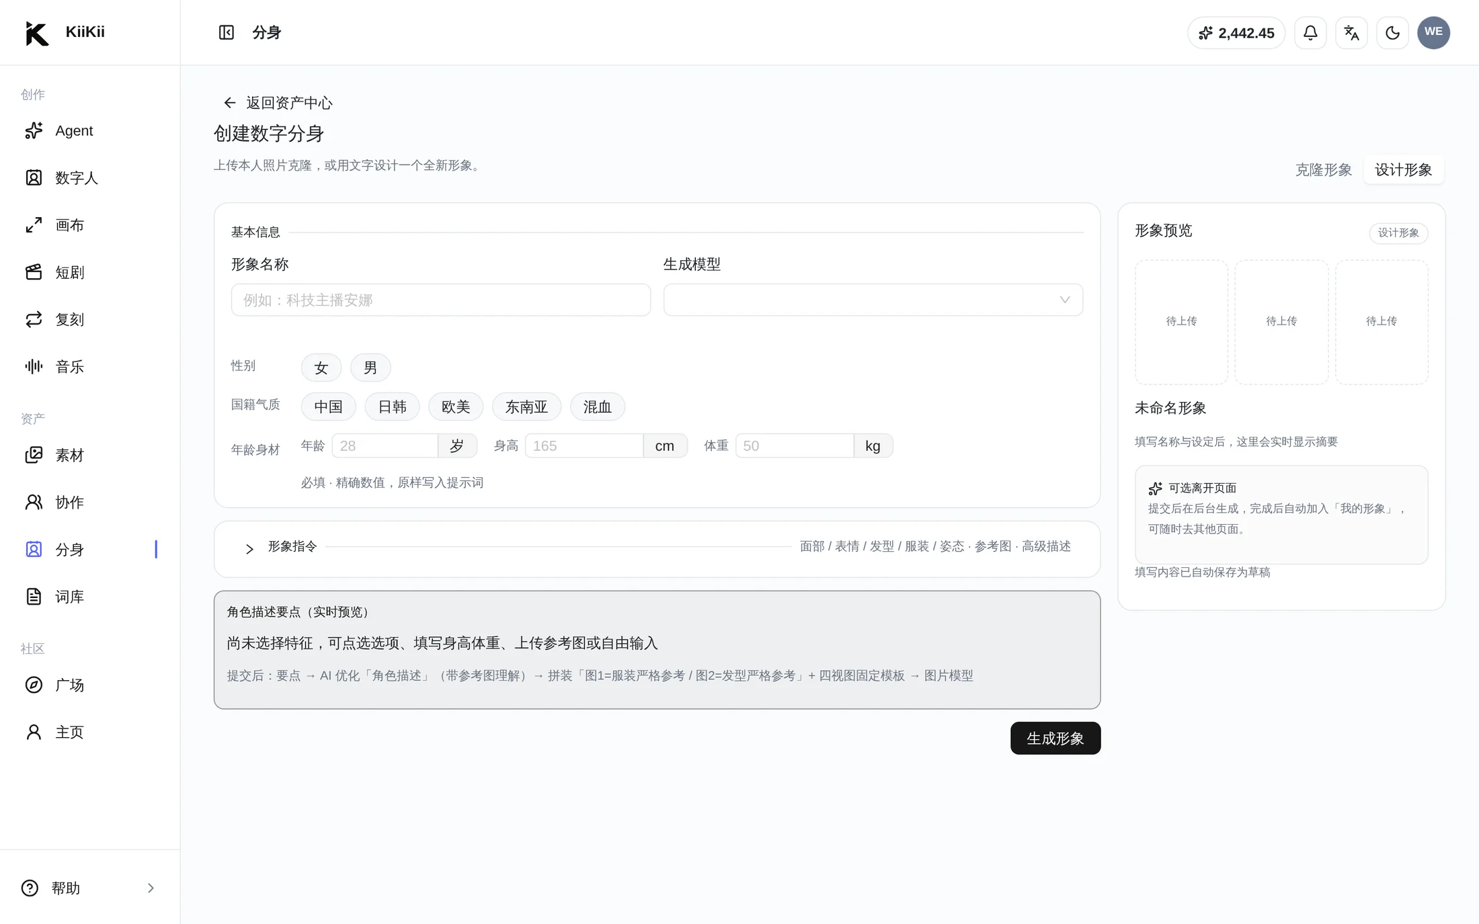Click the 生成形象 button
This screenshot has width=1479, height=924.
point(1055,738)
